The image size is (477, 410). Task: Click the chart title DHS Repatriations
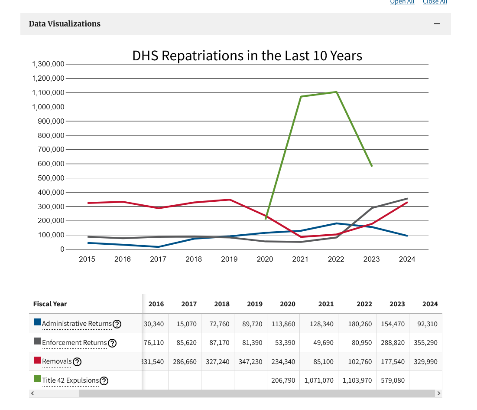click(247, 56)
